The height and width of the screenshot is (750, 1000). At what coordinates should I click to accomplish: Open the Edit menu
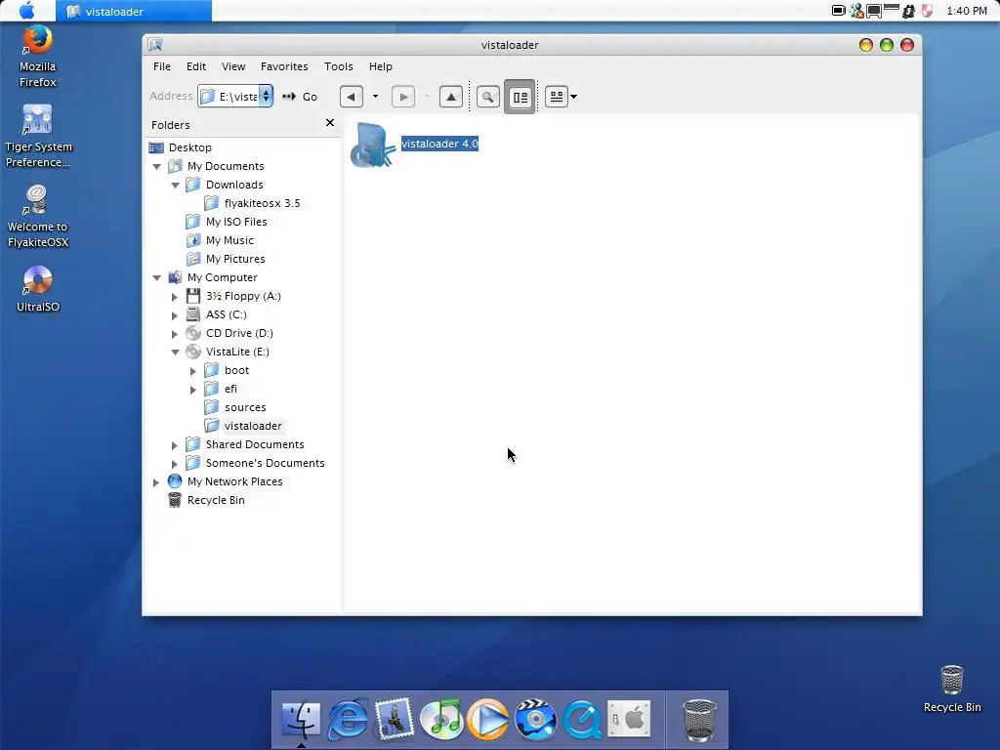tap(195, 66)
